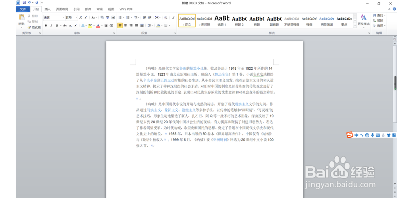
Task: Click the yellow text highlight color button
Action: [90, 25]
